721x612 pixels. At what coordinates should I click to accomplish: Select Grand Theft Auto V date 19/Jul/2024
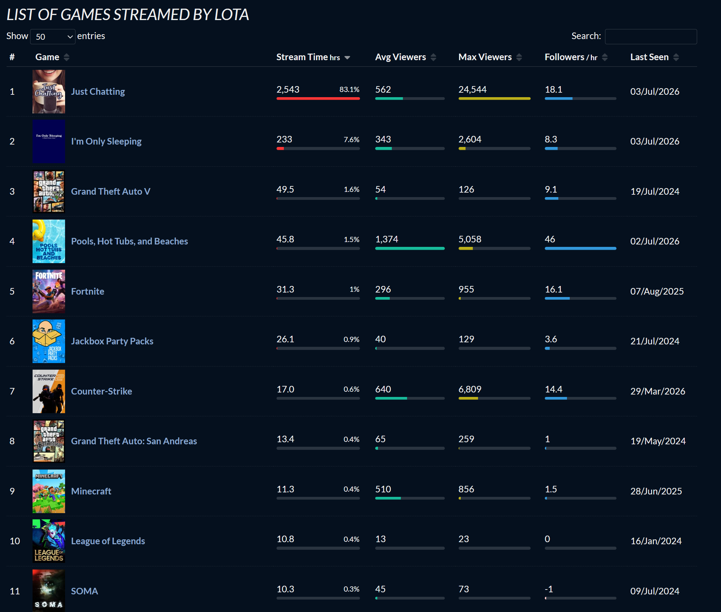[x=655, y=191]
